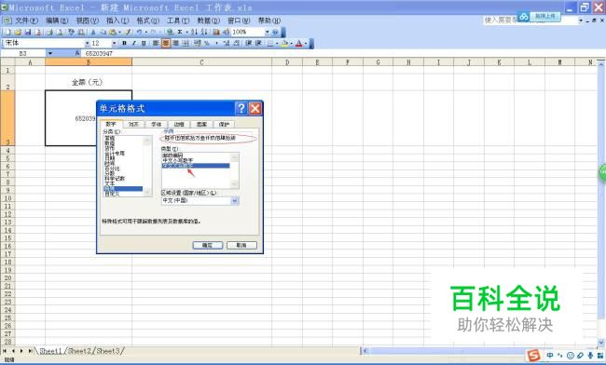Toggle Underline formatting button
This screenshot has width=606, height=365.
(144, 43)
